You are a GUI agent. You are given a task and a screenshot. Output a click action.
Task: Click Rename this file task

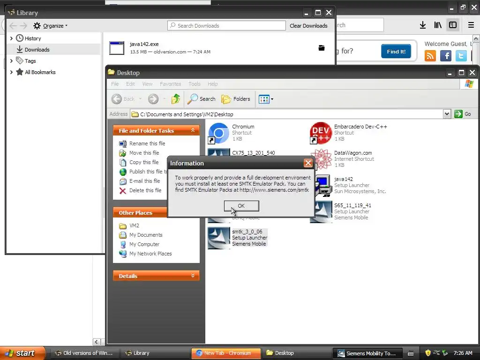(x=147, y=143)
